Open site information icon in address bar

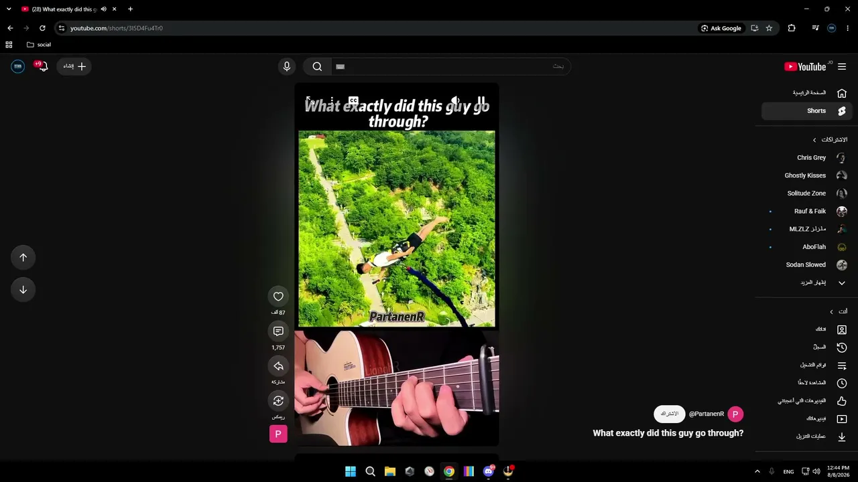point(62,28)
